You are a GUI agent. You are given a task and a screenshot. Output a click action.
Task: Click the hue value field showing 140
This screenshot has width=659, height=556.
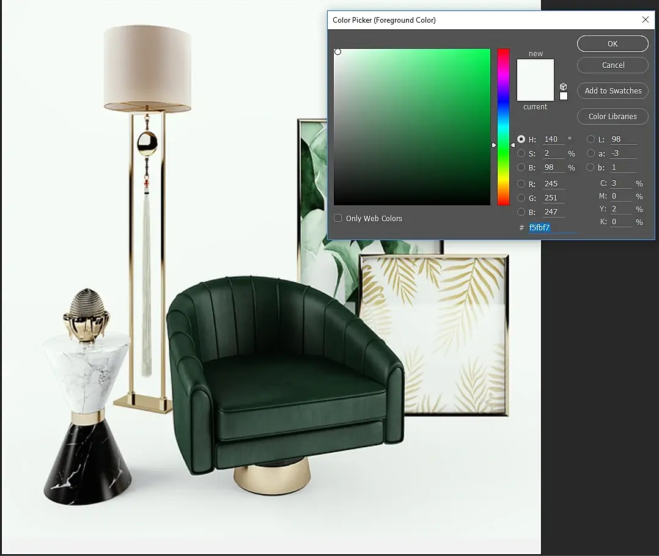point(553,139)
